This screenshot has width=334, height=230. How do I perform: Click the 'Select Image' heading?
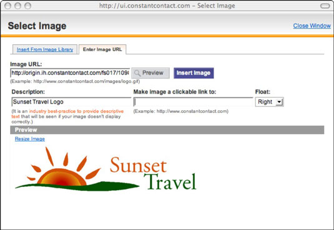tap(37, 26)
